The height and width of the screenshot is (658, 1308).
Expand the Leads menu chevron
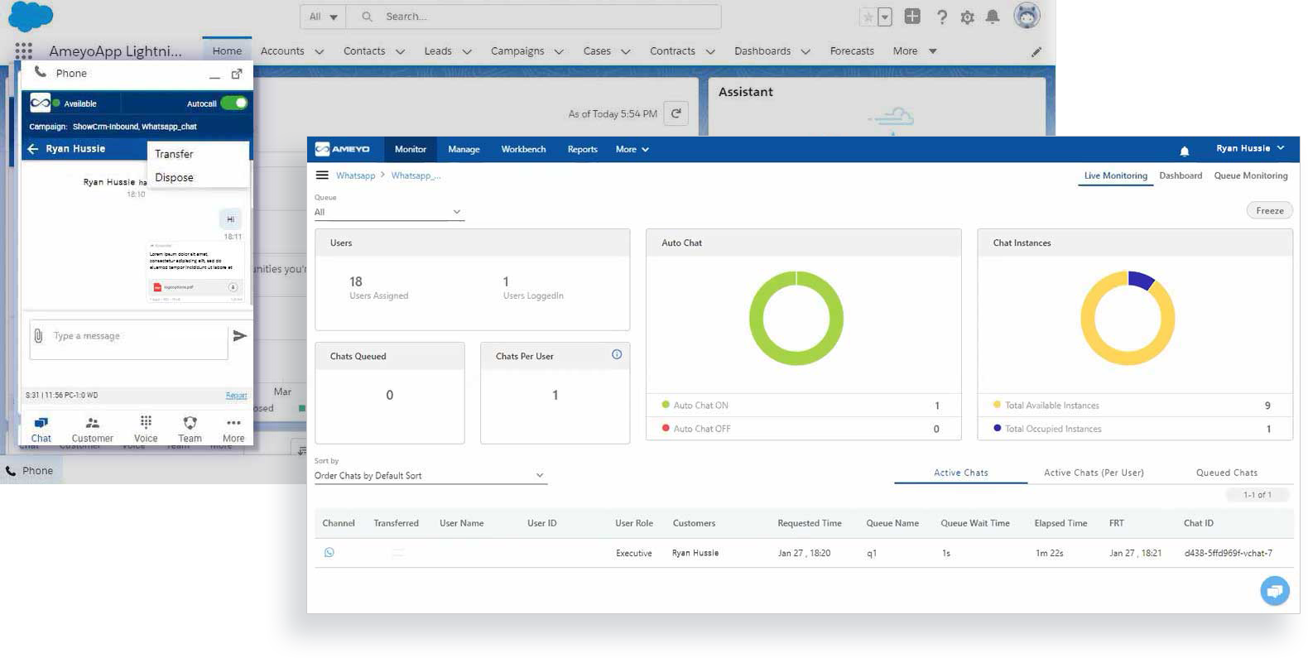coord(467,51)
